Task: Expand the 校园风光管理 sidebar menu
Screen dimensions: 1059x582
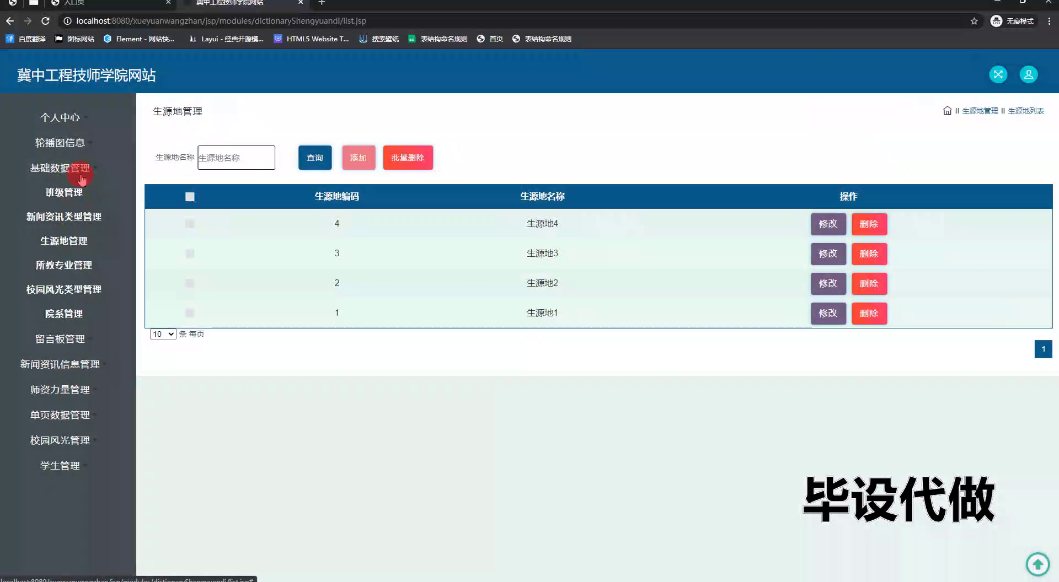Action: (x=60, y=440)
